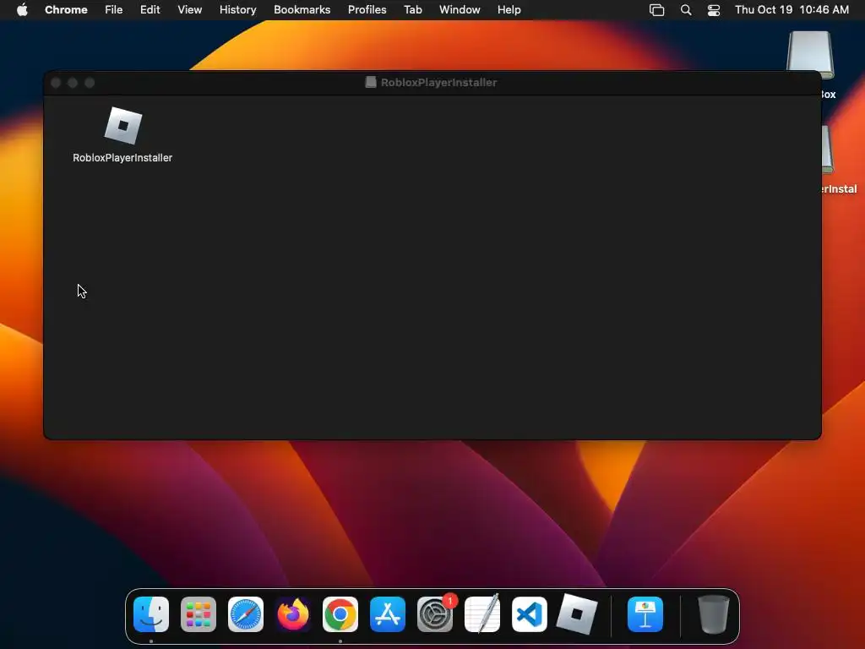The height and width of the screenshot is (649, 865).
Task: Open the App Store from the Dock
Action: coord(388,614)
